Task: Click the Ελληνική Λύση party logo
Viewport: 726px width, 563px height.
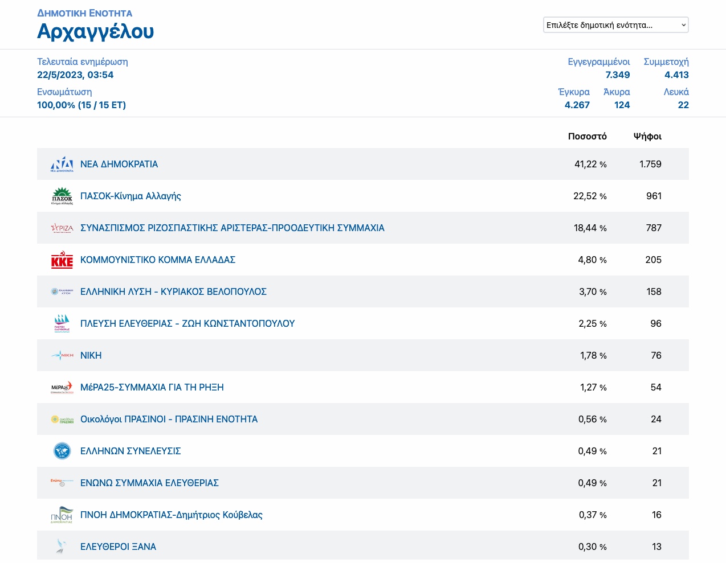Action: (62, 291)
